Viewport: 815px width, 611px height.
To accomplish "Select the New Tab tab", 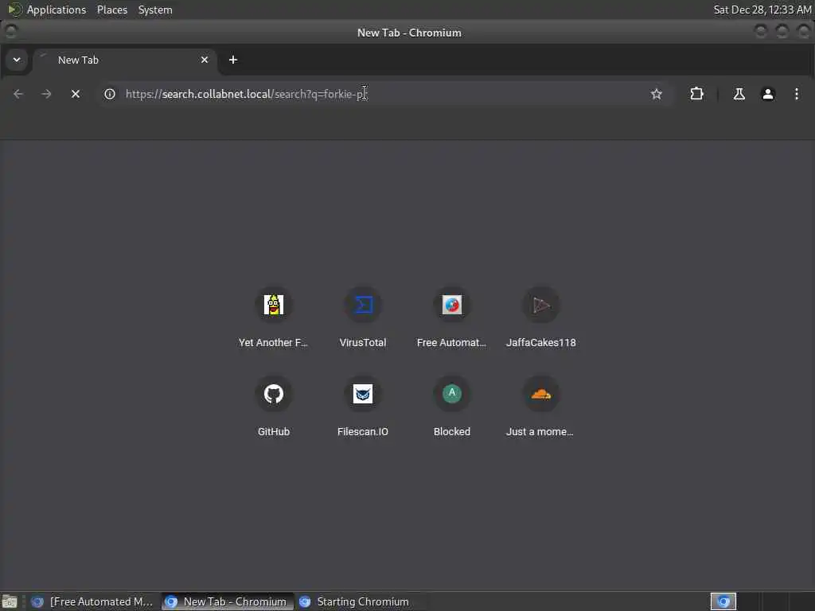I will (x=123, y=60).
